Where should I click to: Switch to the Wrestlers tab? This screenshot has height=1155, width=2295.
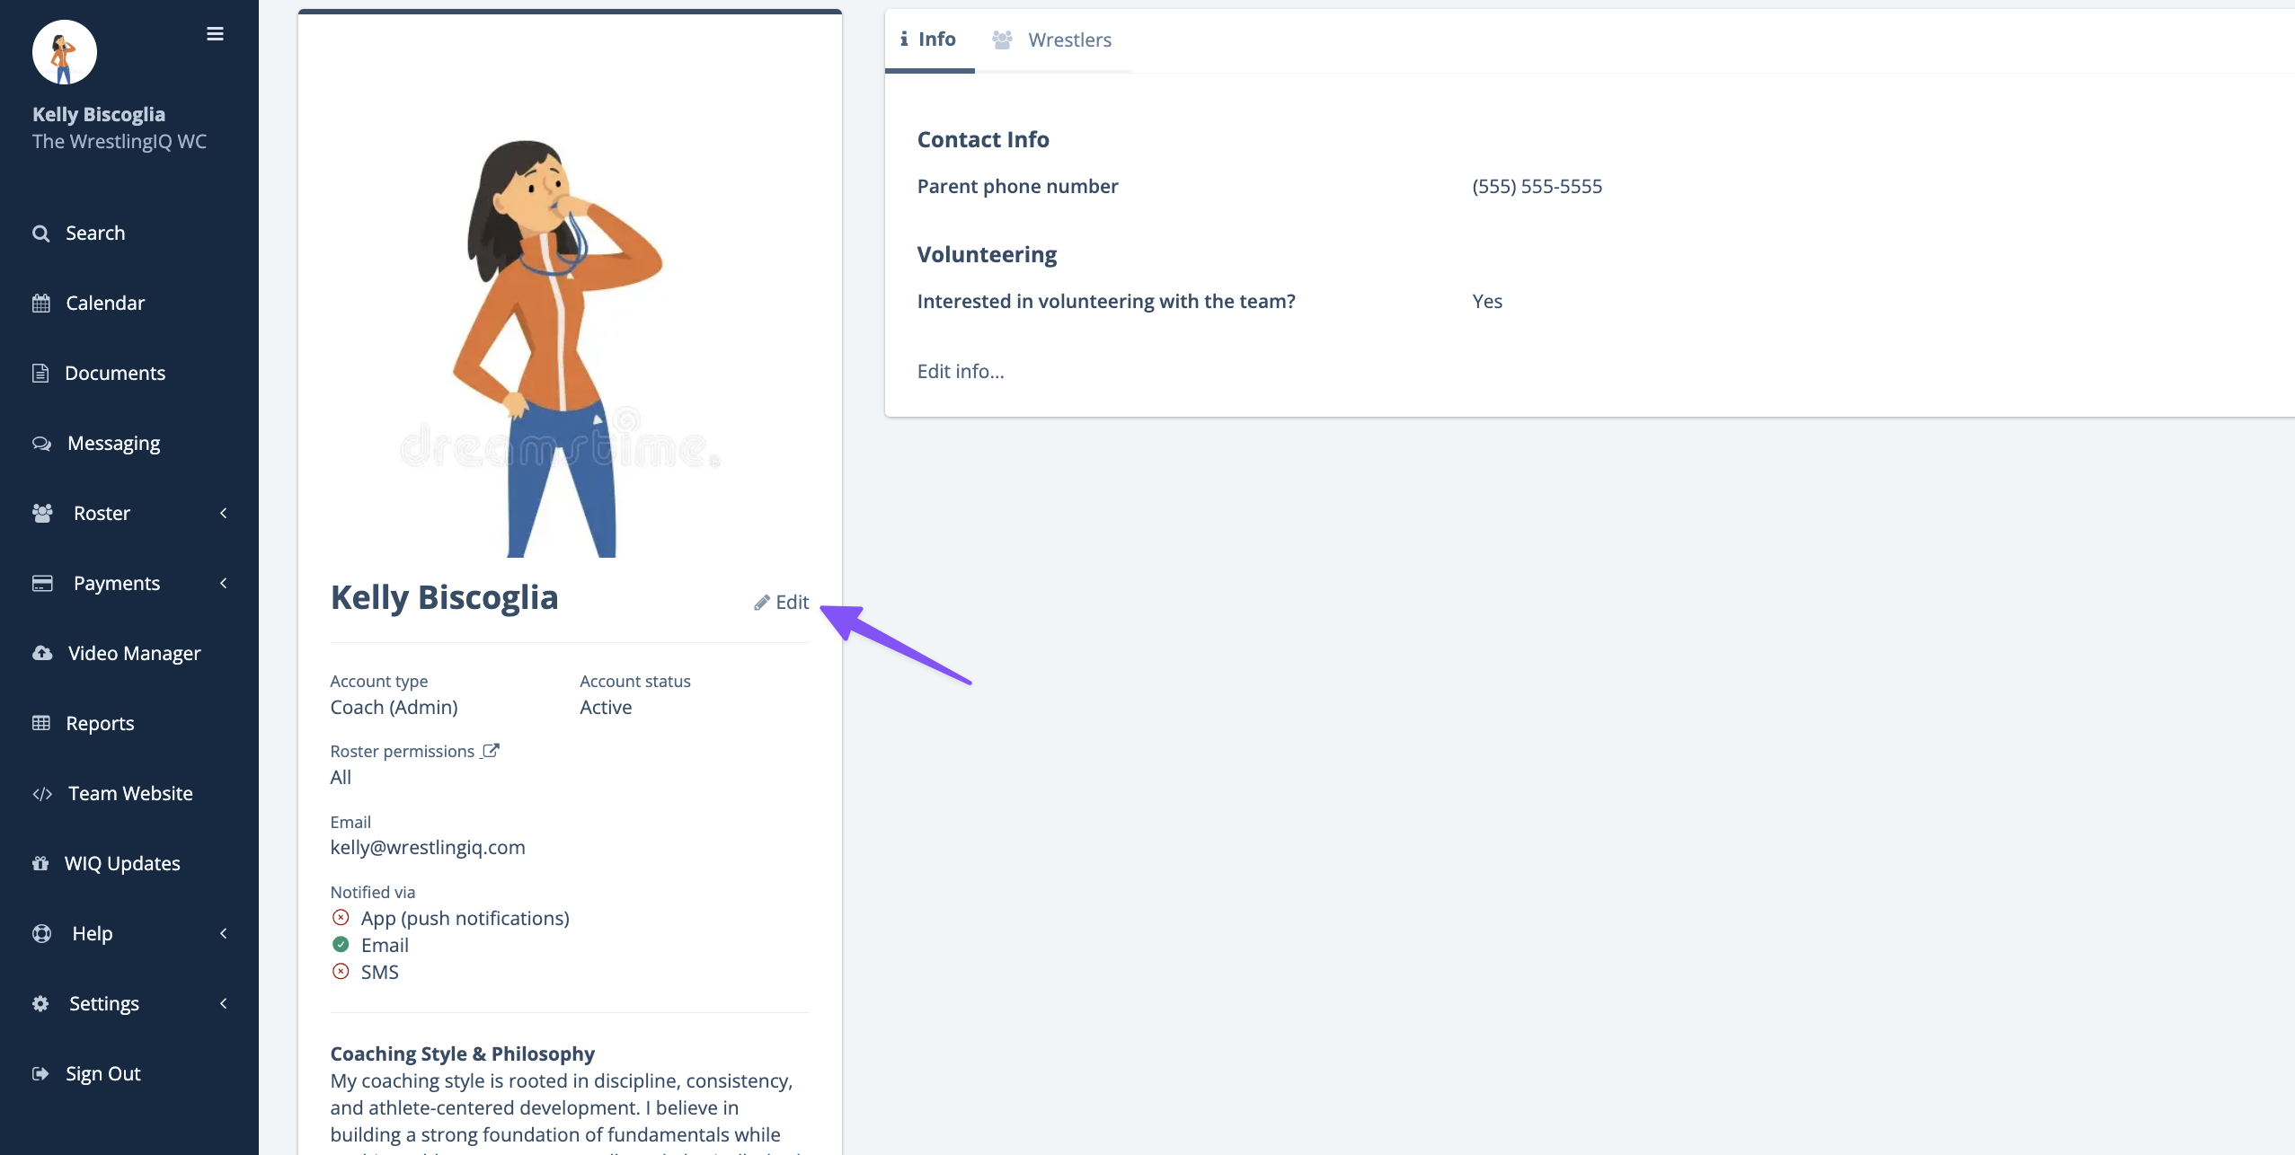point(1069,40)
